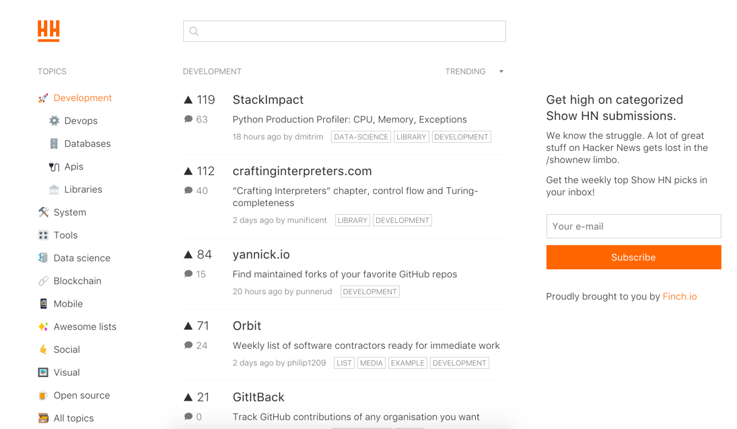Upvote the StackImpact submission
This screenshot has width=737, height=429.
coord(188,100)
